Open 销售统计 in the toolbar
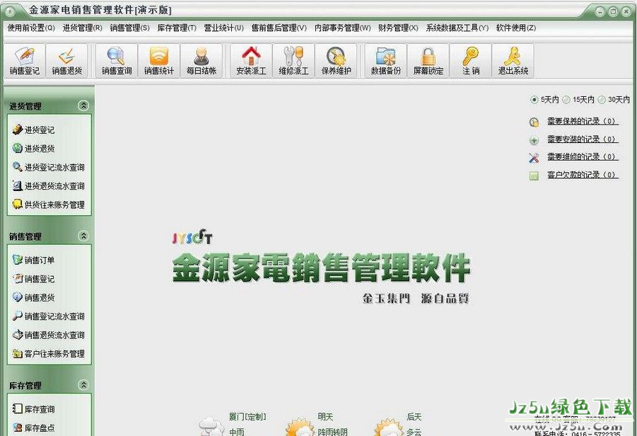This screenshot has height=436, width=637. pyautogui.click(x=159, y=61)
